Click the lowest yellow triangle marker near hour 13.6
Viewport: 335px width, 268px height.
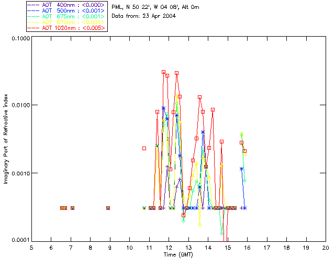tap(200, 225)
